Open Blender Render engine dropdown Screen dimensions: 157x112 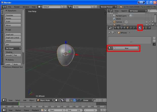pos(108,7)
